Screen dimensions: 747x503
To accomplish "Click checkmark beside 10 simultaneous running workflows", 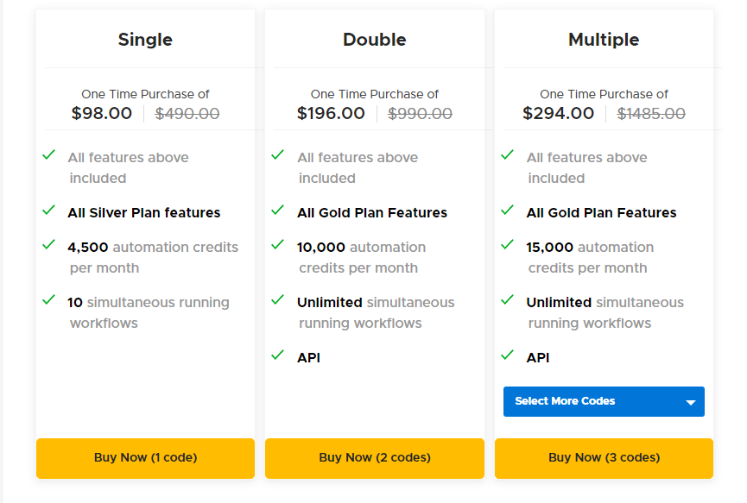I will (49, 300).
